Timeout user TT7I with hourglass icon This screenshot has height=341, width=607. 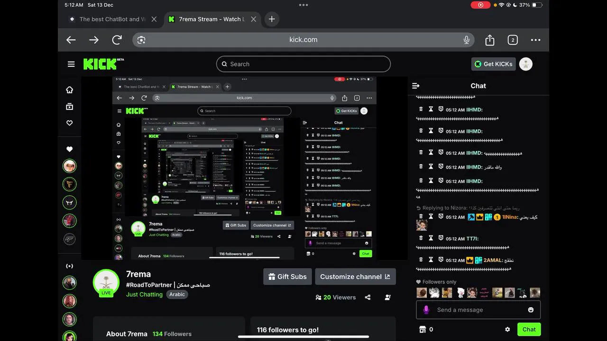(431, 238)
